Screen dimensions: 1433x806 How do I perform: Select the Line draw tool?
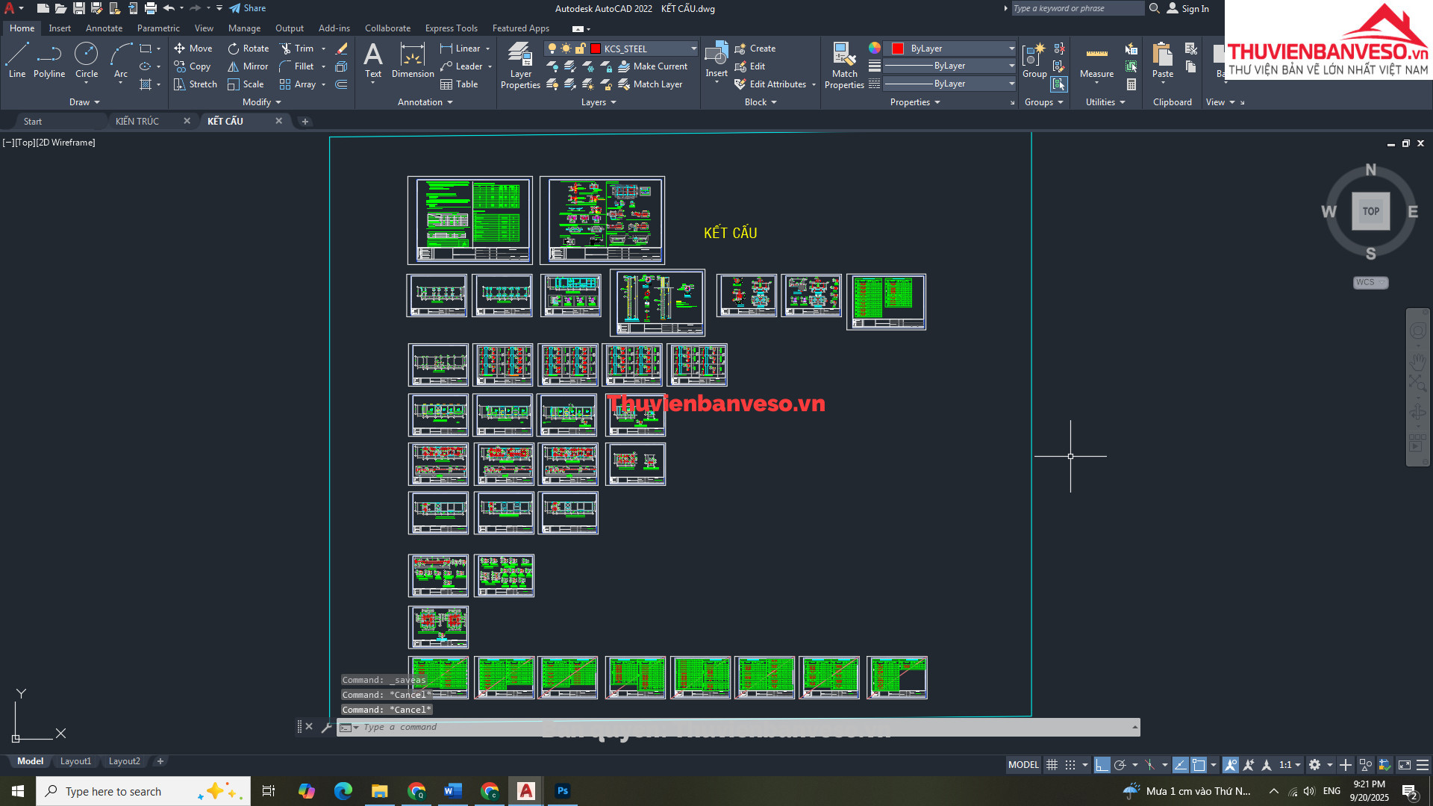click(16, 60)
